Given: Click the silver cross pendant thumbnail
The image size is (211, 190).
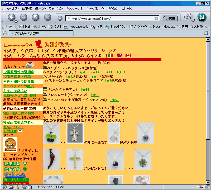Looking at the screenshot, I should click(x=75, y=133).
